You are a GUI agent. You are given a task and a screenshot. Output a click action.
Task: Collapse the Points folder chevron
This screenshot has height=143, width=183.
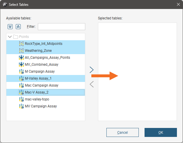click(x=10, y=37)
